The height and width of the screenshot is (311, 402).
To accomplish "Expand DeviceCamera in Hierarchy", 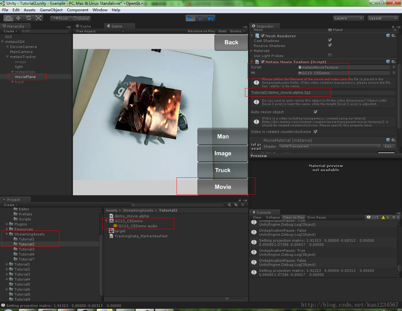I will [8, 47].
